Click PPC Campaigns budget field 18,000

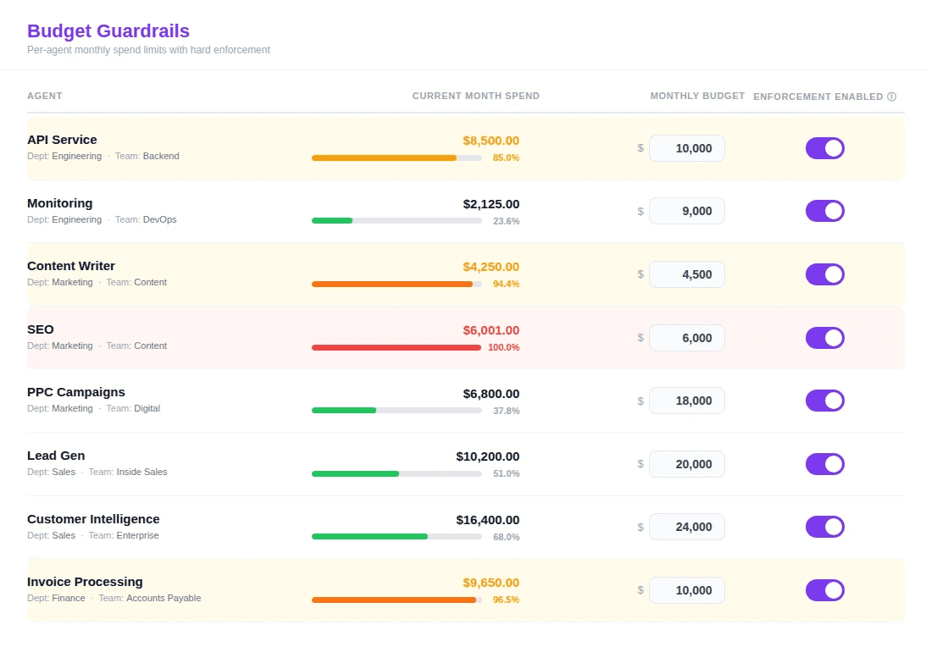(687, 401)
